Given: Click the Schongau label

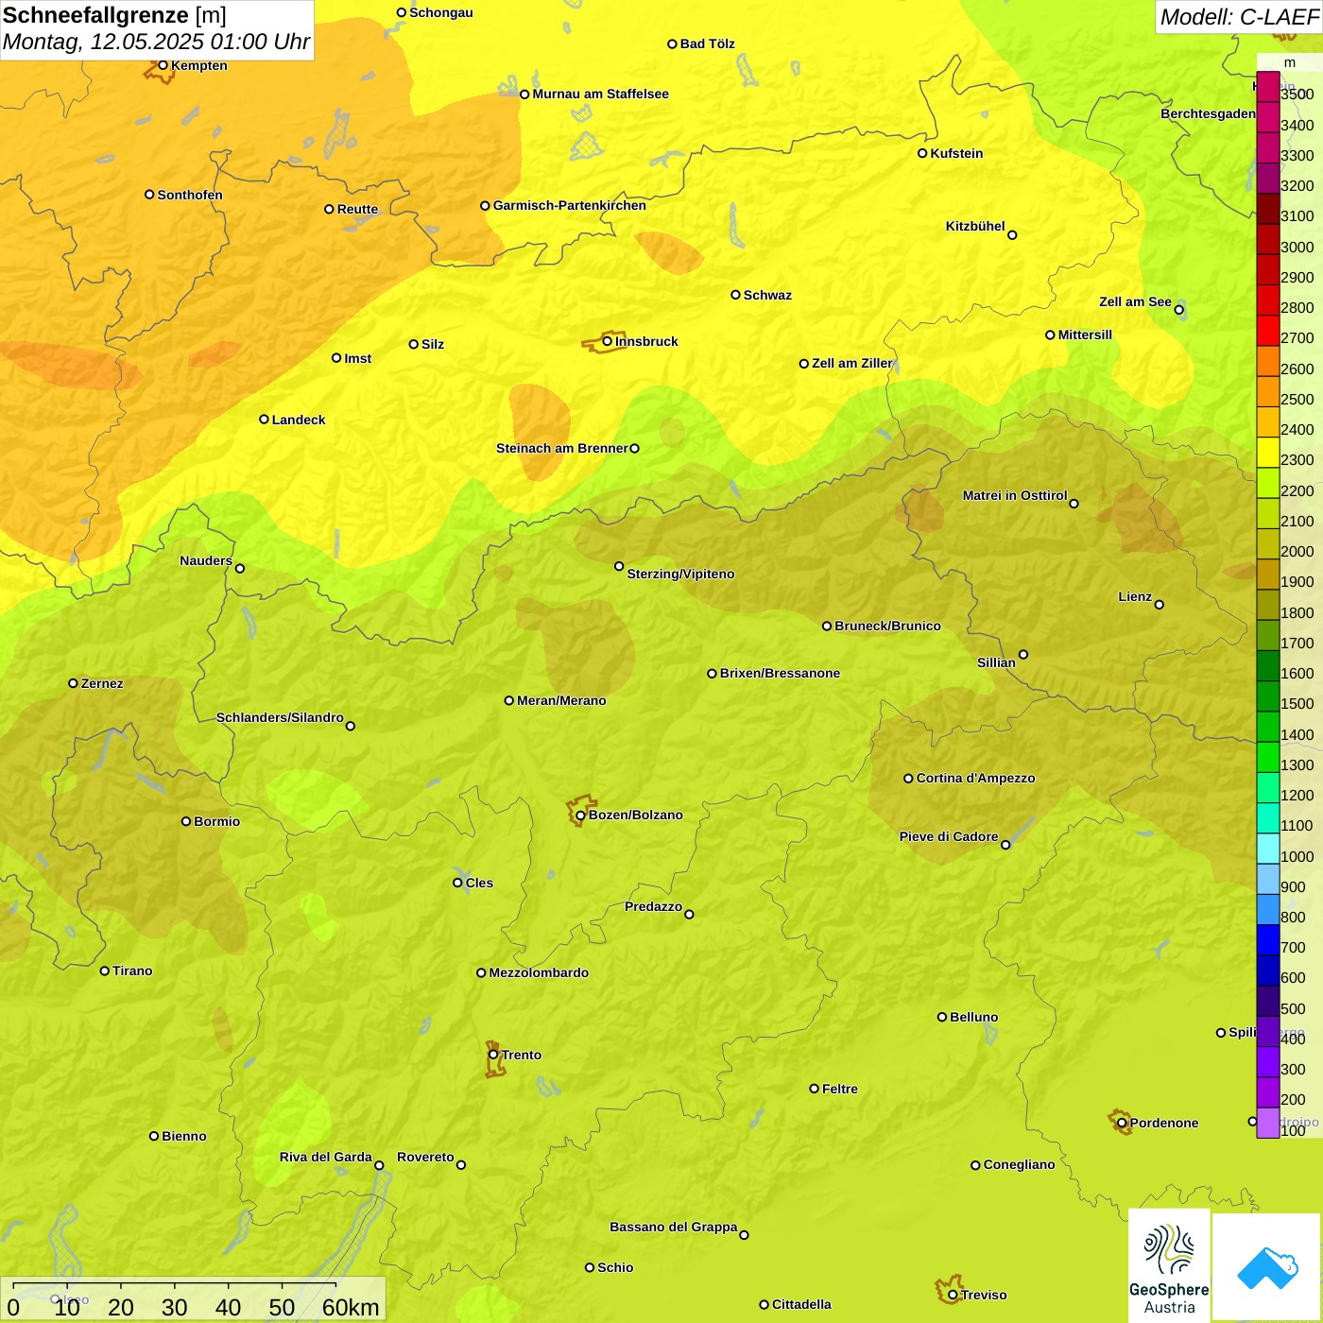Looking at the screenshot, I should pyautogui.click(x=440, y=12).
